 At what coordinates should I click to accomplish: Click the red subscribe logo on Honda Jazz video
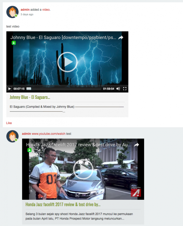tap(136, 193)
